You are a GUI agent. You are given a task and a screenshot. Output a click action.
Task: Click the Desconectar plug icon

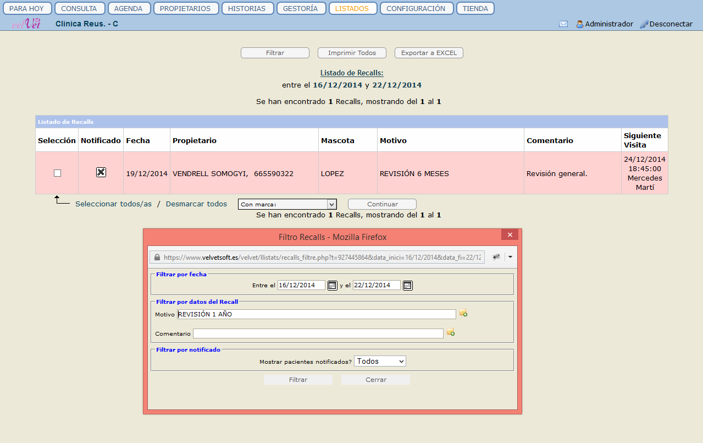(644, 24)
